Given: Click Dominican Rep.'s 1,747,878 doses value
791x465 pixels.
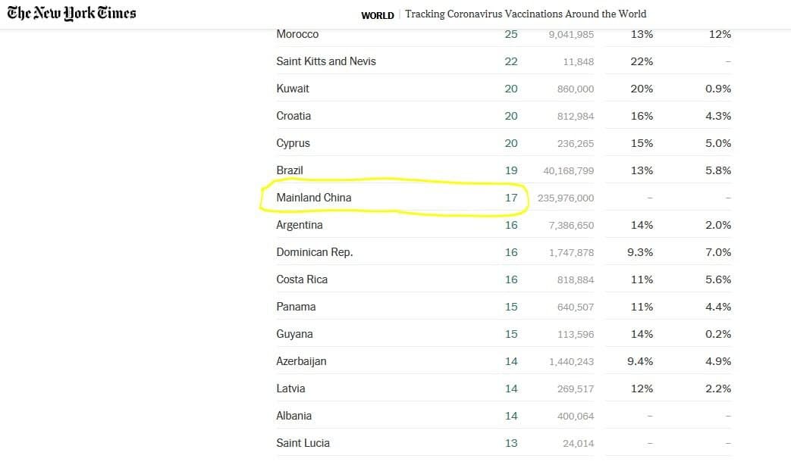Looking at the screenshot, I should tap(572, 252).
